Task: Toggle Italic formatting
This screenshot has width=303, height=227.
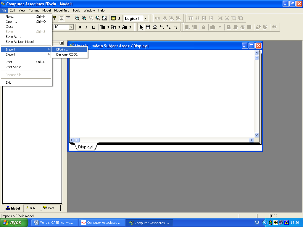Action: [x=86, y=27]
